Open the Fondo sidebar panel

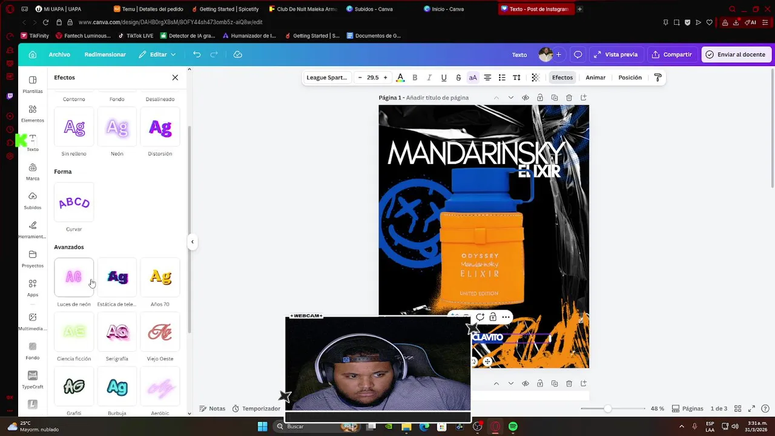(x=33, y=351)
